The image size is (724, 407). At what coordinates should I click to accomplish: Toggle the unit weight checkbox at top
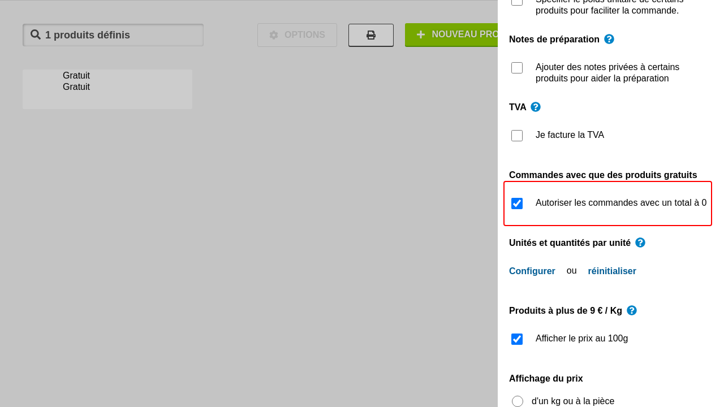[517, 2]
